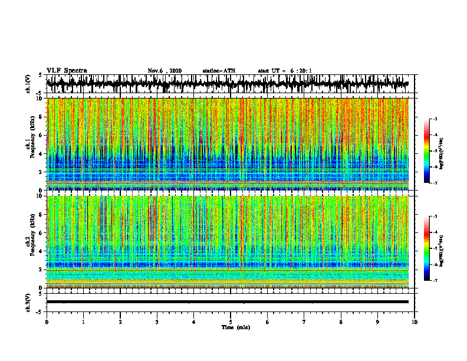Click time axis tick label 7

point(304,322)
